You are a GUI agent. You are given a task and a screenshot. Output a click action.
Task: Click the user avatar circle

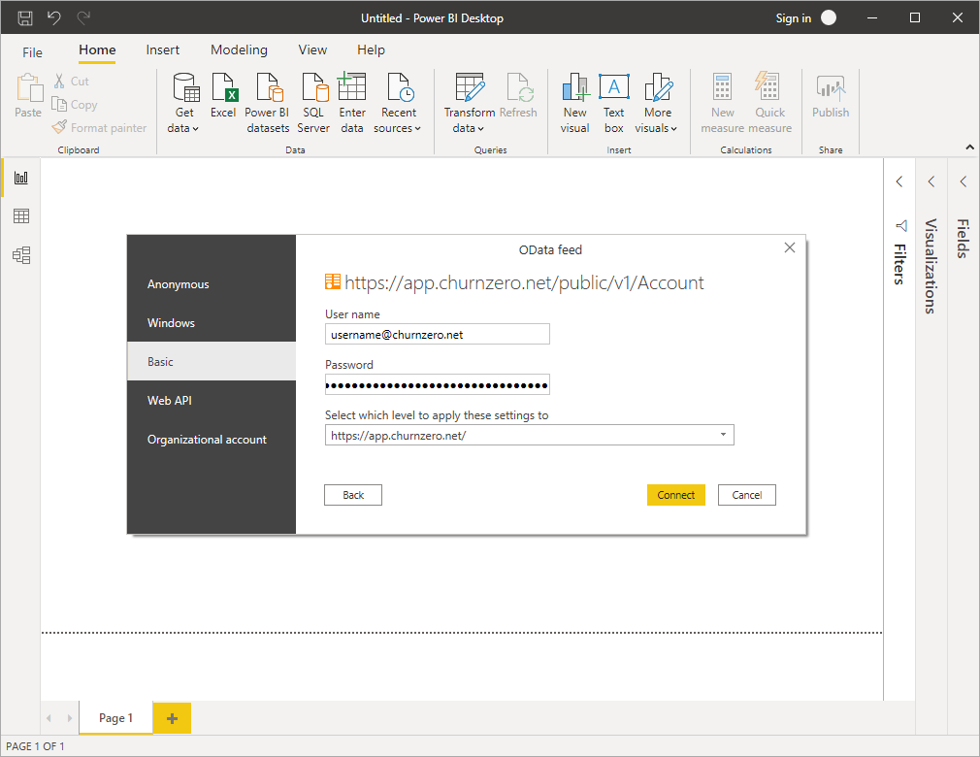pyautogui.click(x=829, y=17)
